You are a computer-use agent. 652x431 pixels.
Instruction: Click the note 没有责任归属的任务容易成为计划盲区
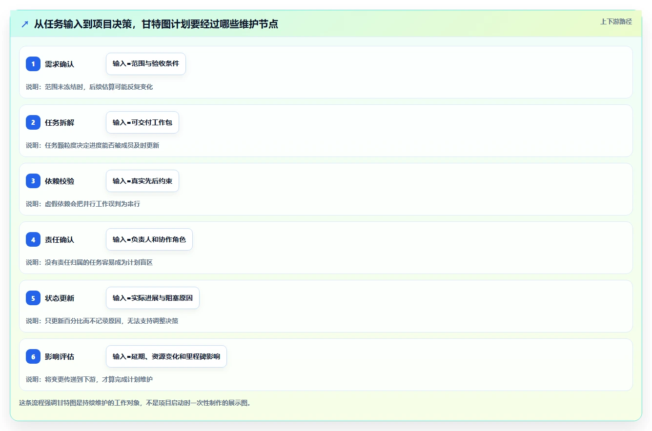click(x=99, y=262)
